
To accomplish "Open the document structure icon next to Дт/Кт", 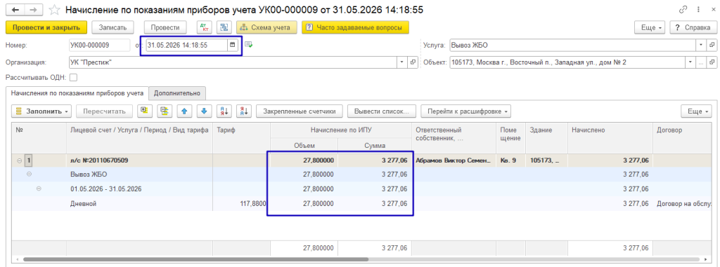I will point(224,27).
